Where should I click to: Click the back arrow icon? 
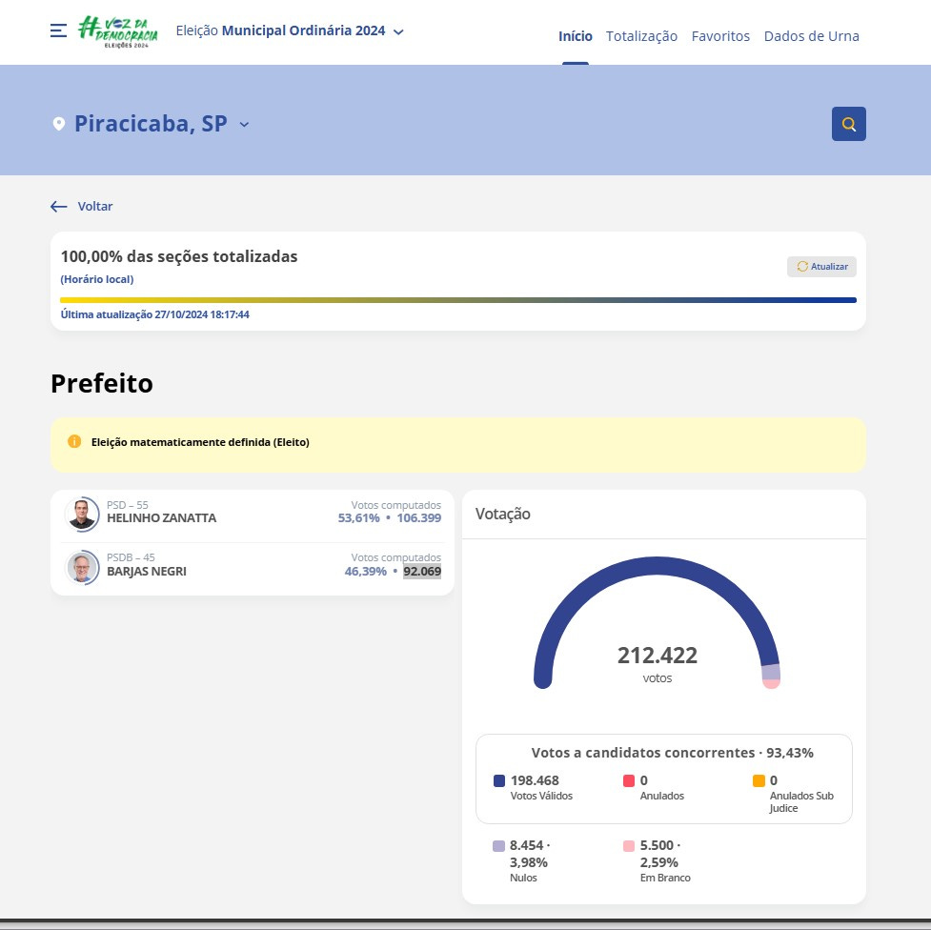[x=59, y=207]
